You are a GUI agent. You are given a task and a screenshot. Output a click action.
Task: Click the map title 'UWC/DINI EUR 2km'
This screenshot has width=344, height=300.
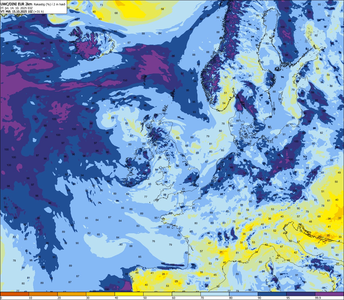[x=17, y=4]
